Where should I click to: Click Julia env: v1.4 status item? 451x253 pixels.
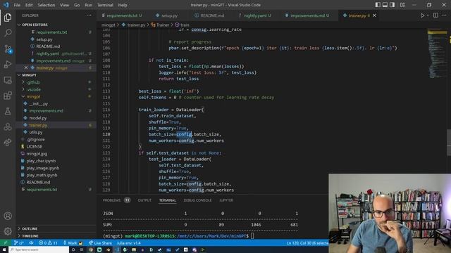(128, 243)
